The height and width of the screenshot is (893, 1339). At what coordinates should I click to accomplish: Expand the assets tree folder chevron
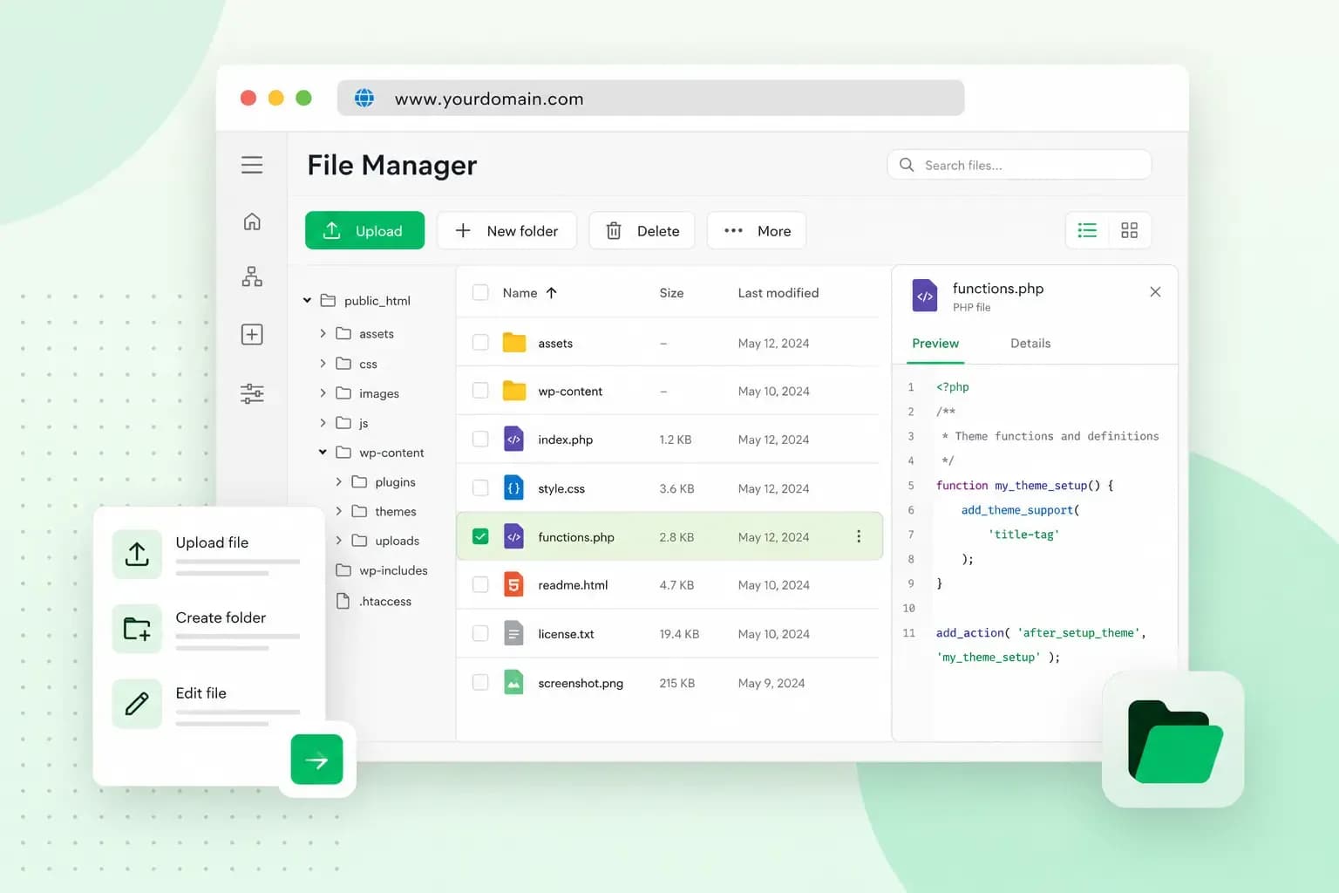[323, 333]
